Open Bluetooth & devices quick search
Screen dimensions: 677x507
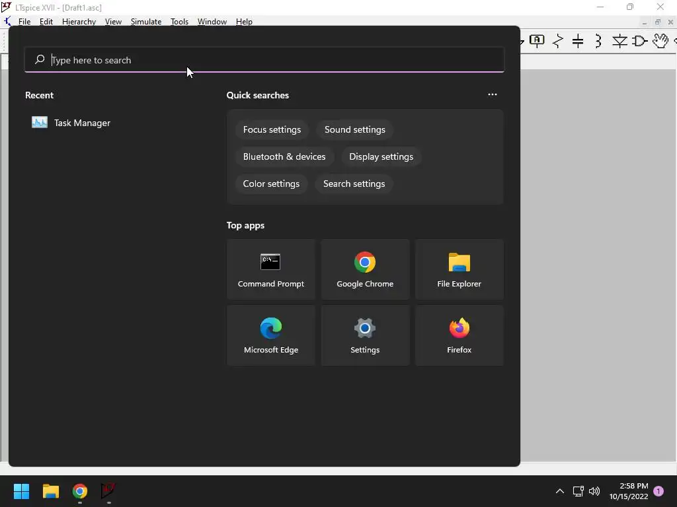click(284, 157)
